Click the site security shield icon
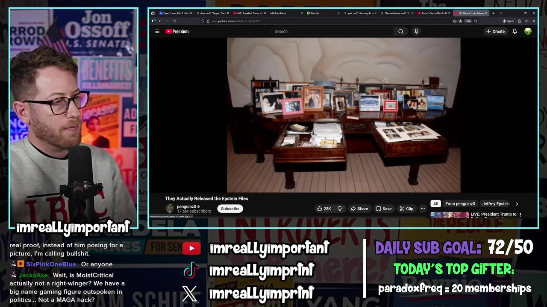 click(203, 21)
